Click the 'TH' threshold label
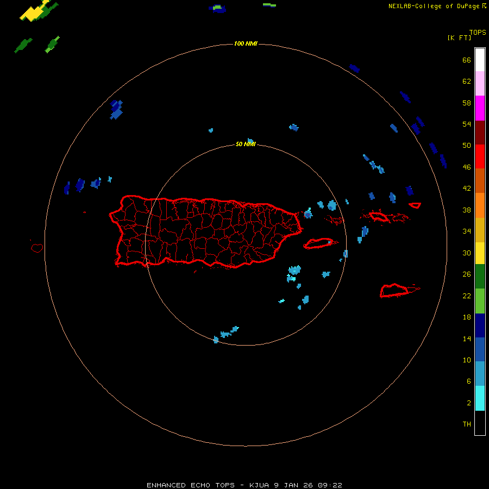The image size is (489, 489). pos(467,424)
